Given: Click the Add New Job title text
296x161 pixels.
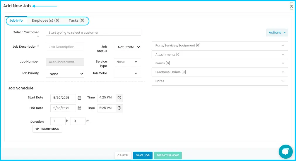Looking at the screenshot, I should pos(17,6).
